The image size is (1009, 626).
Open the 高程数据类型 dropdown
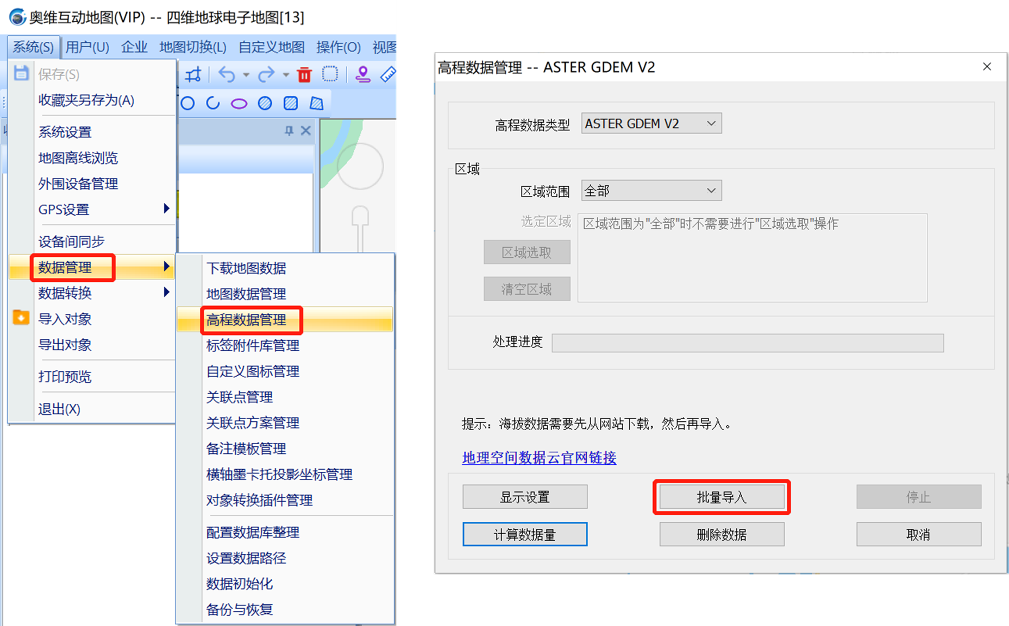point(651,124)
